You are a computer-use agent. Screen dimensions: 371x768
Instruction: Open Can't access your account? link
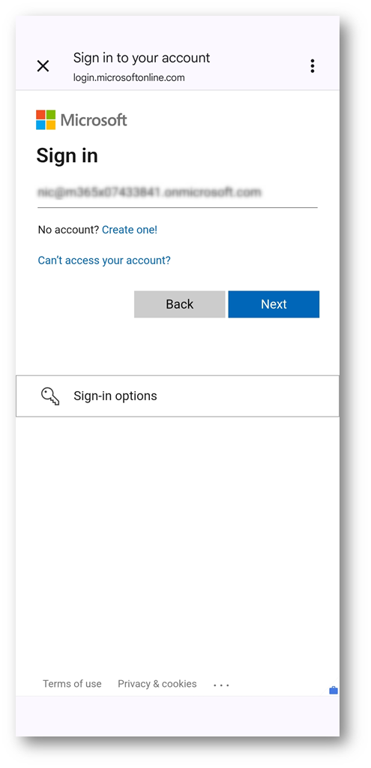click(104, 260)
